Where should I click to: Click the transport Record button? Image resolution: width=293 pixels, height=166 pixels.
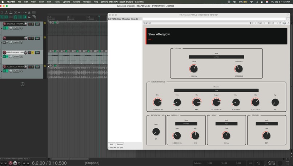pos(11,163)
